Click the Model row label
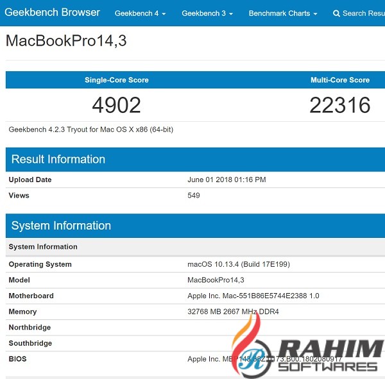This screenshot has width=385, height=379. [19, 280]
